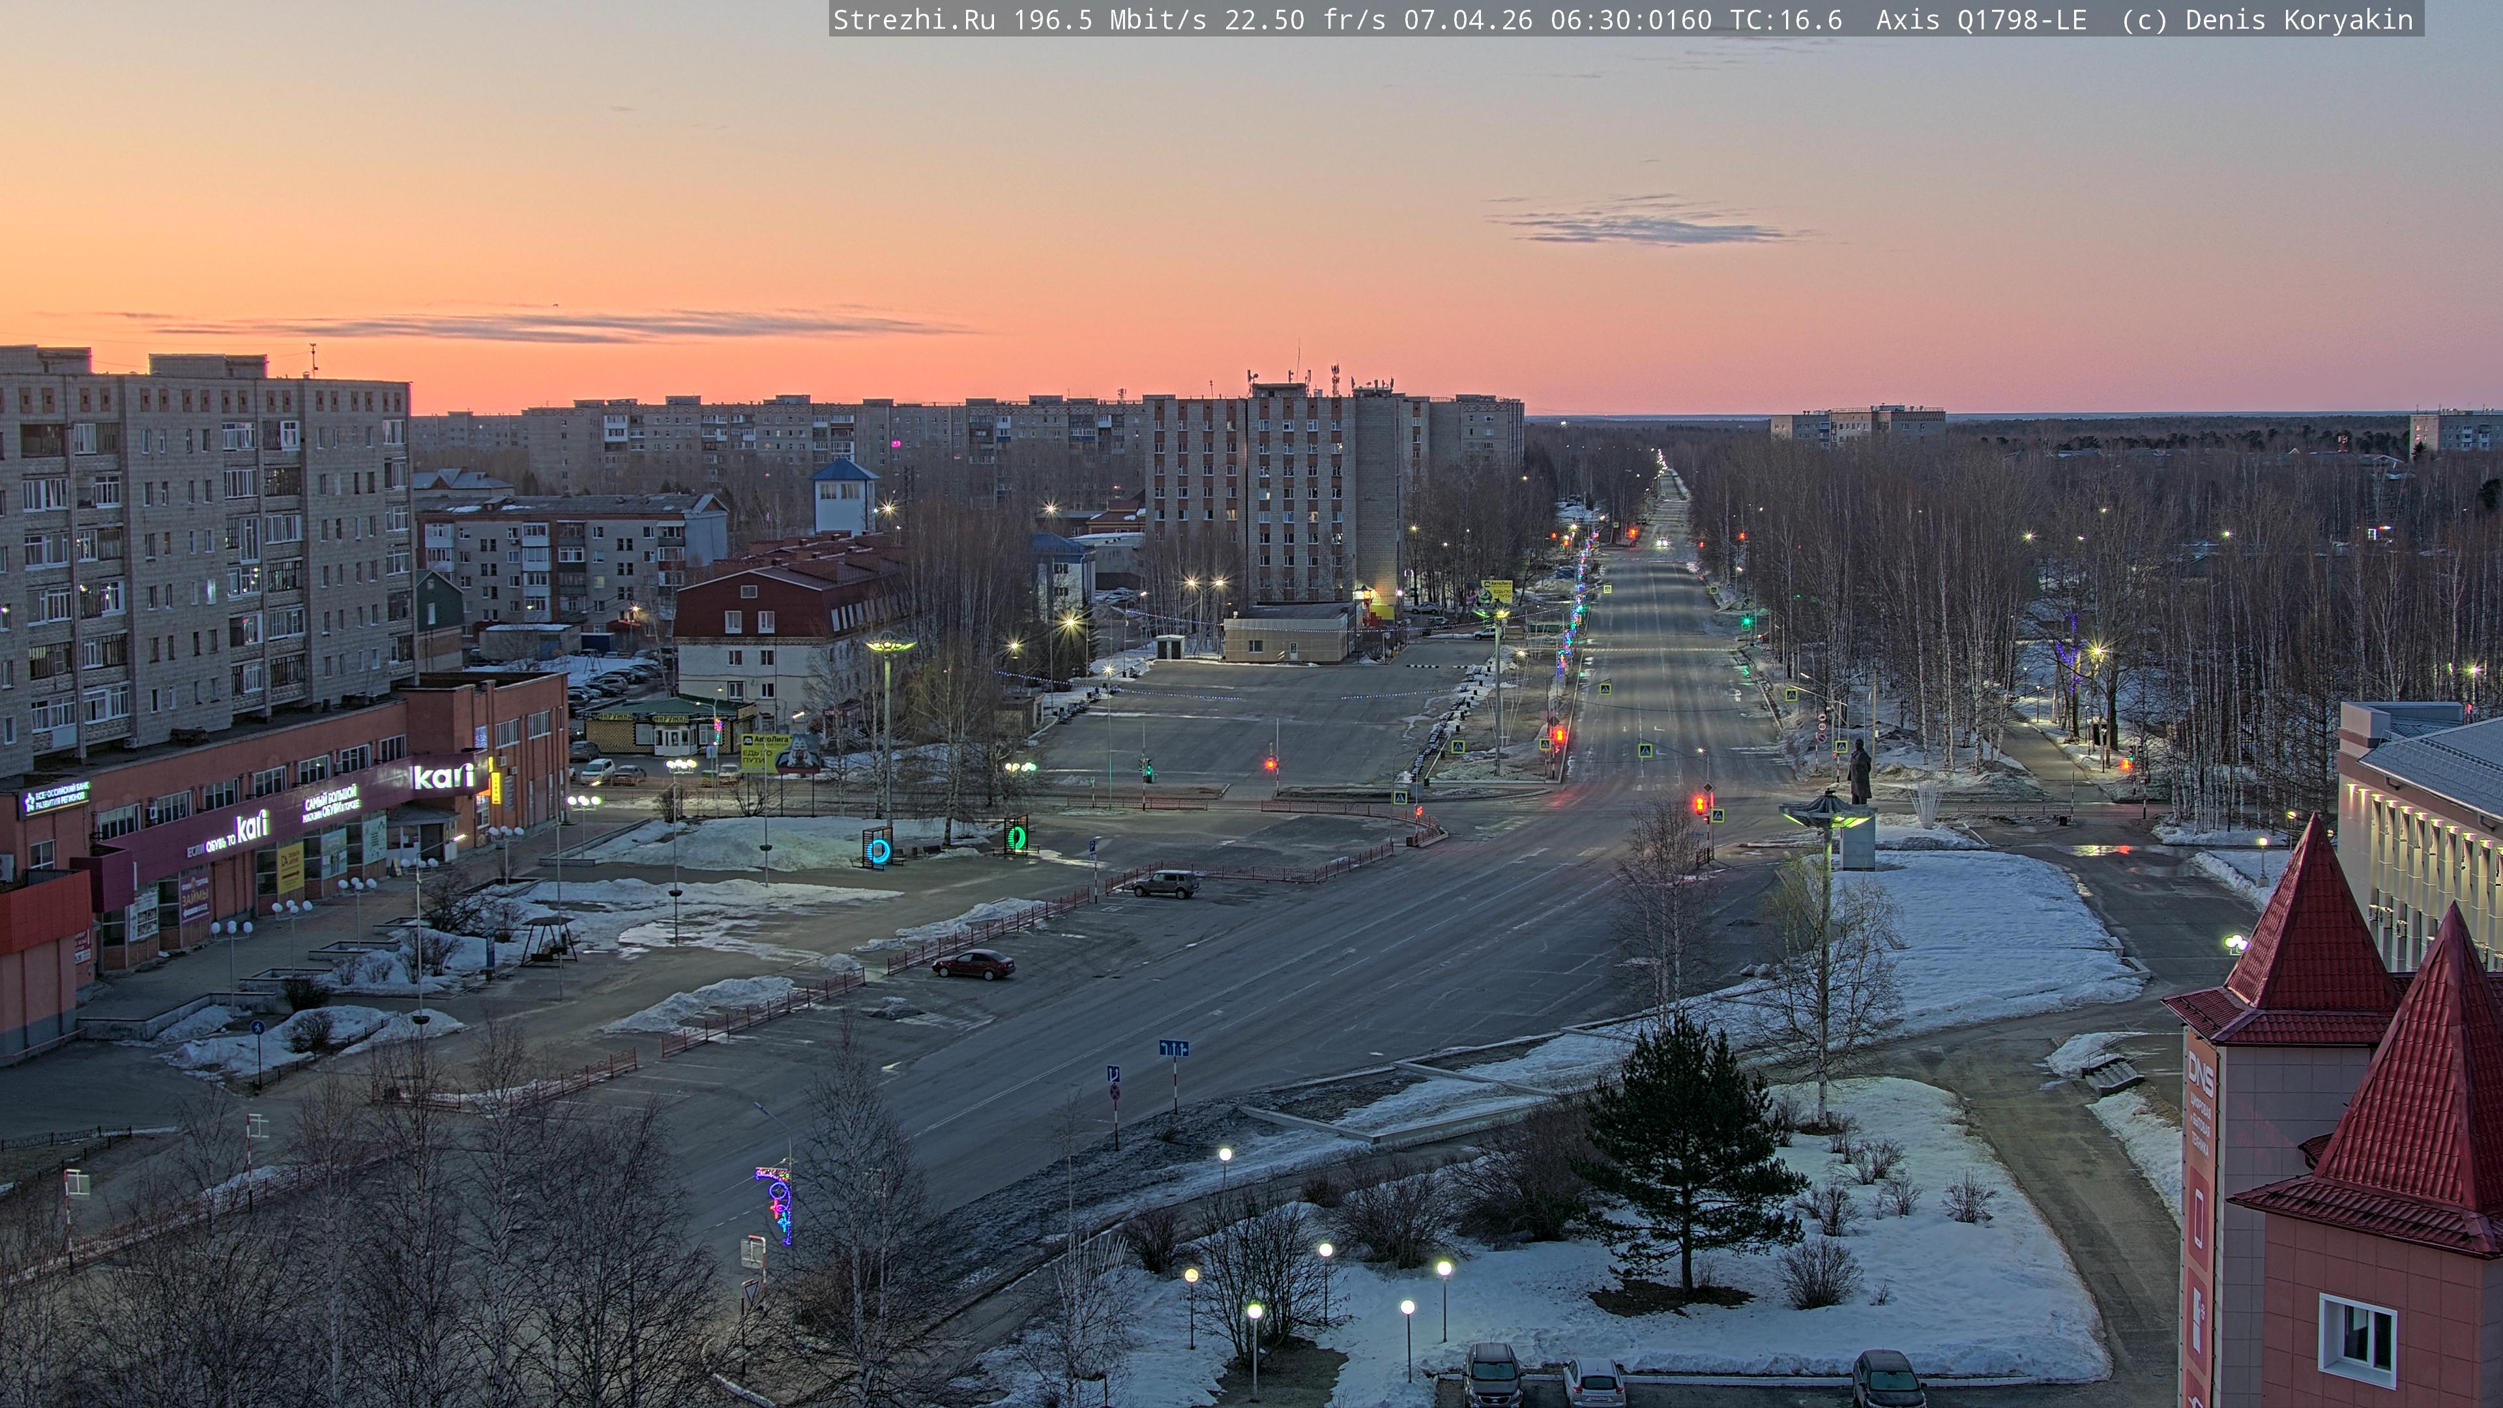Click the blue lane direction road sign

coord(1173,1048)
